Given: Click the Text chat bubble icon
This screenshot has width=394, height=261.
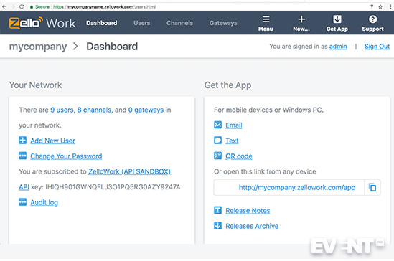Looking at the screenshot, I should click(218, 141).
